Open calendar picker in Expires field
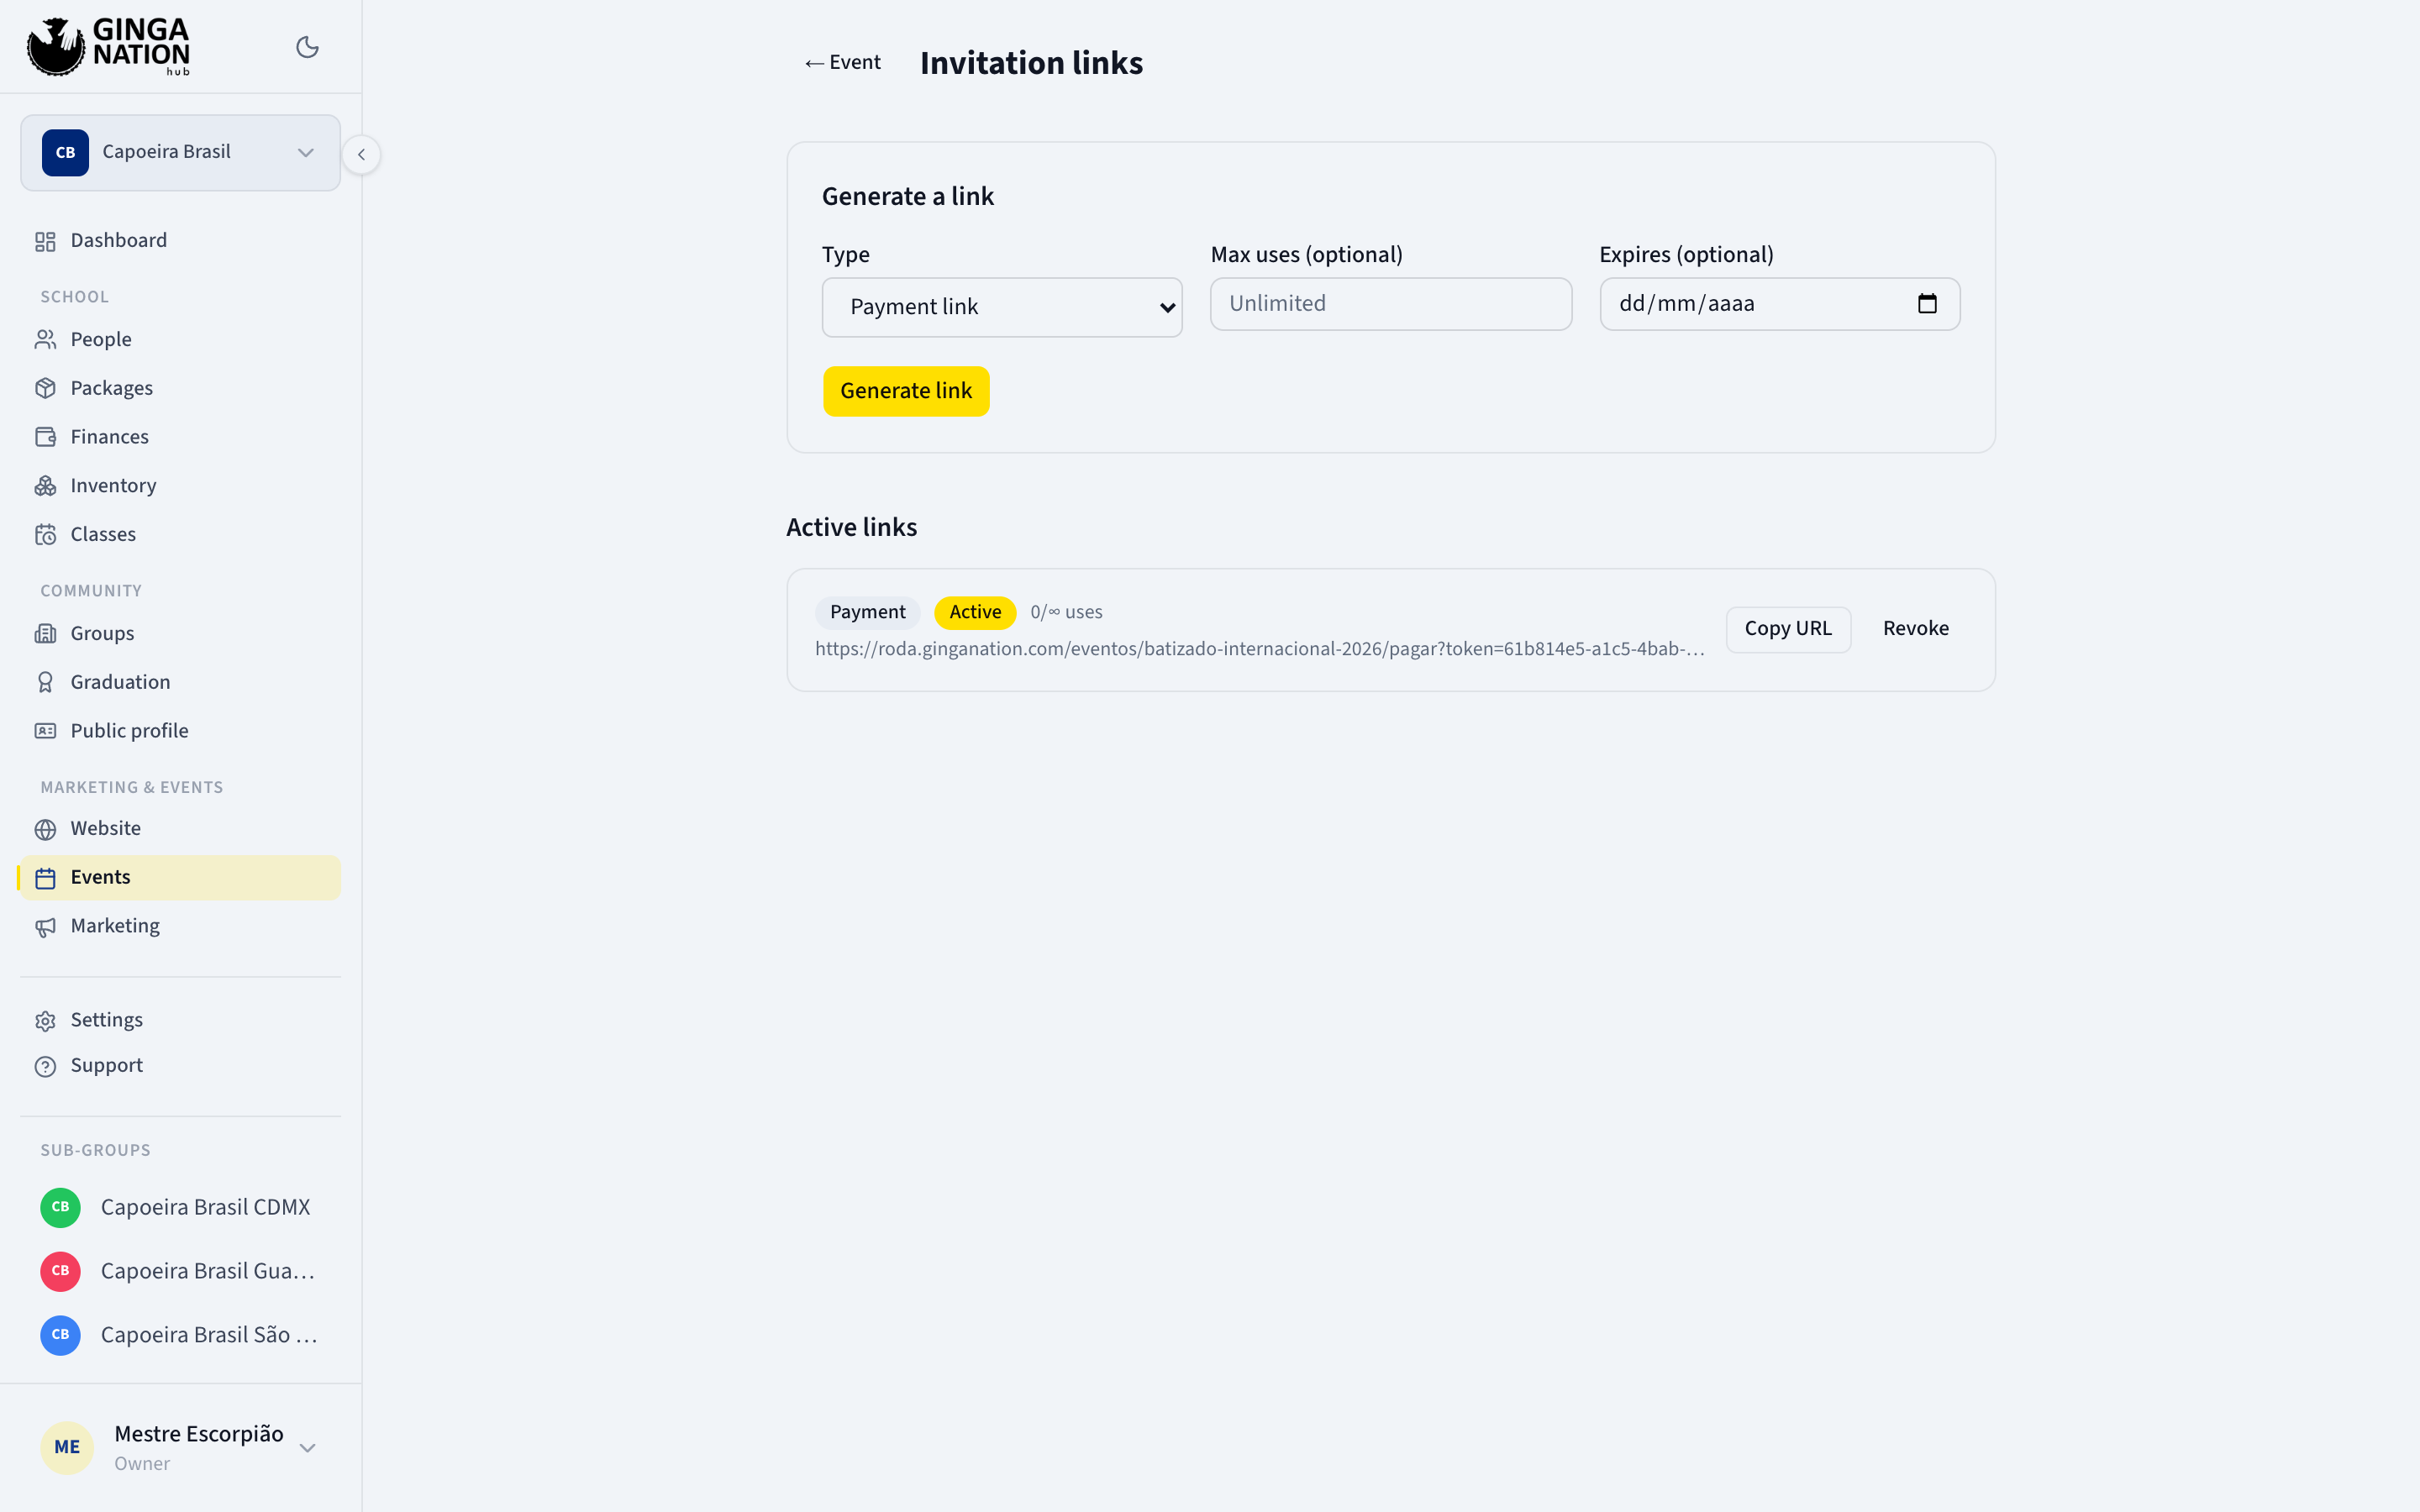The height and width of the screenshot is (1512, 2420). pos(1927,304)
